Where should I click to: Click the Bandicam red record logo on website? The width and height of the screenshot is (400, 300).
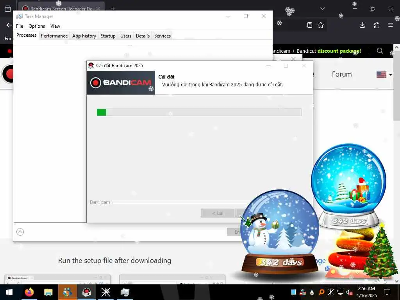click(8, 74)
